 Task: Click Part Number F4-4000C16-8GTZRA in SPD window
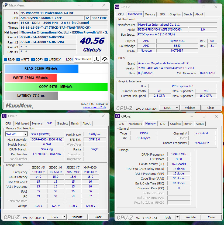(x=47, y=154)
